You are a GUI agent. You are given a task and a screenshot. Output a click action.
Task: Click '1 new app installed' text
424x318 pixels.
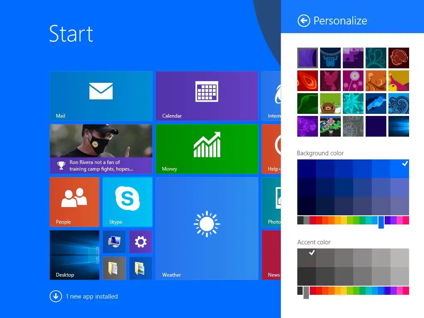(92, 296)
